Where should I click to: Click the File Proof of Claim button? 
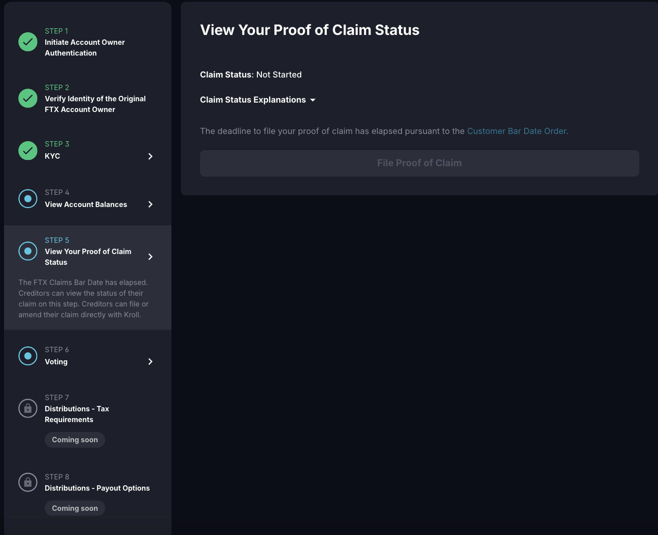(419, 163)
